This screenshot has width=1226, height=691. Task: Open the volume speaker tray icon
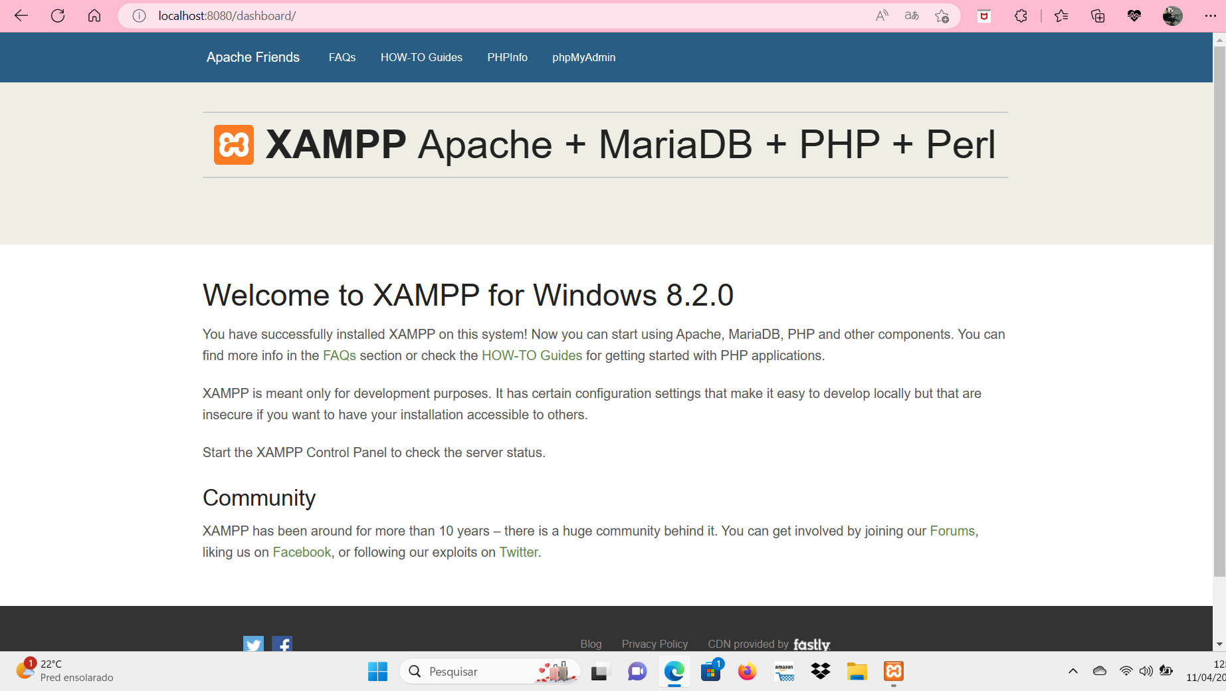coord(1146,671)
